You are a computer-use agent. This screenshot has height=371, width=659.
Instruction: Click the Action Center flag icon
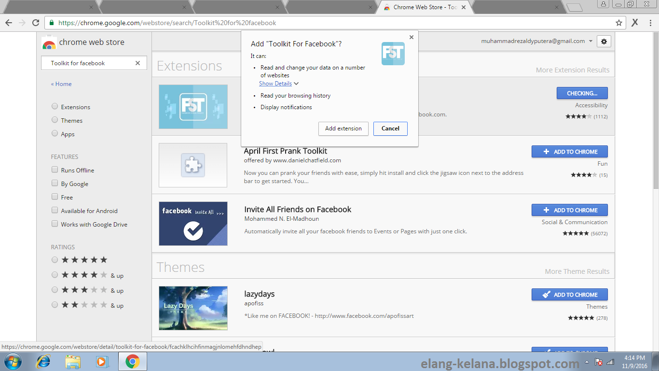pyautogui.click(x=598, y=362)
